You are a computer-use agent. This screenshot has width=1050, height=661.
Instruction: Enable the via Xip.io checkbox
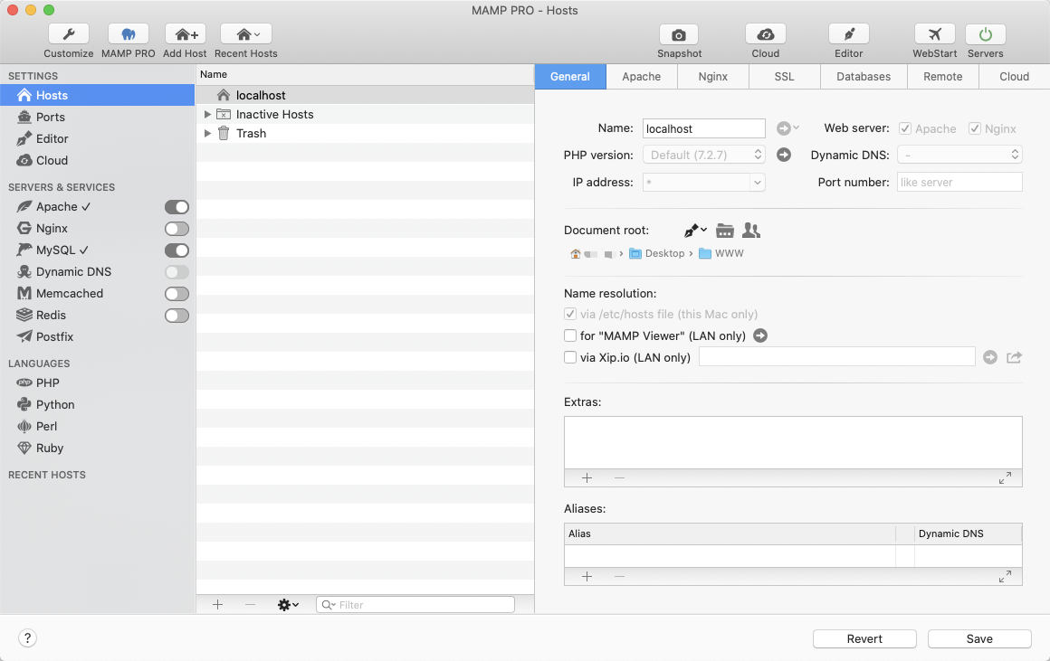[570, 357]
